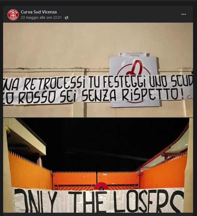Click the red emblem above the orange gate
Screen dimensions: 197x216
(101, 186)
